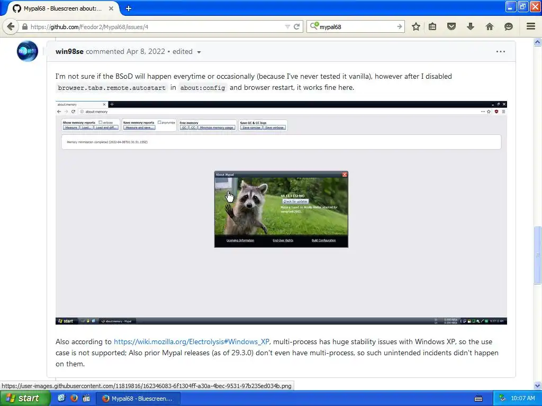Click the about:config code text
This screenshot has width=542, height=406.
(203, 88)
